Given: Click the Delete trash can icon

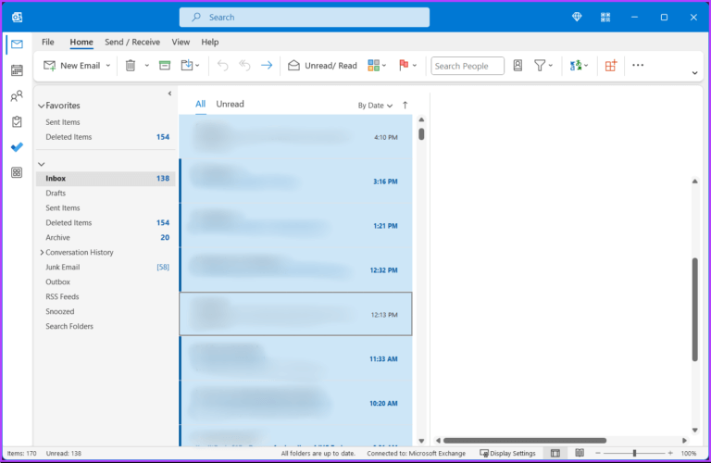Looking at the screenshot, I should [x=131, y=66].
